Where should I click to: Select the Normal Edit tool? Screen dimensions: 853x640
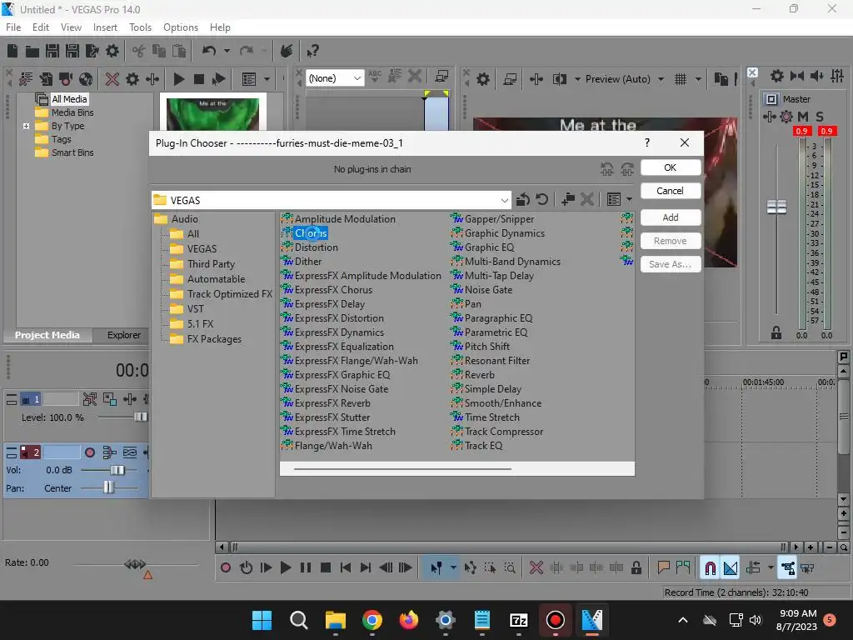click(436, 568)
